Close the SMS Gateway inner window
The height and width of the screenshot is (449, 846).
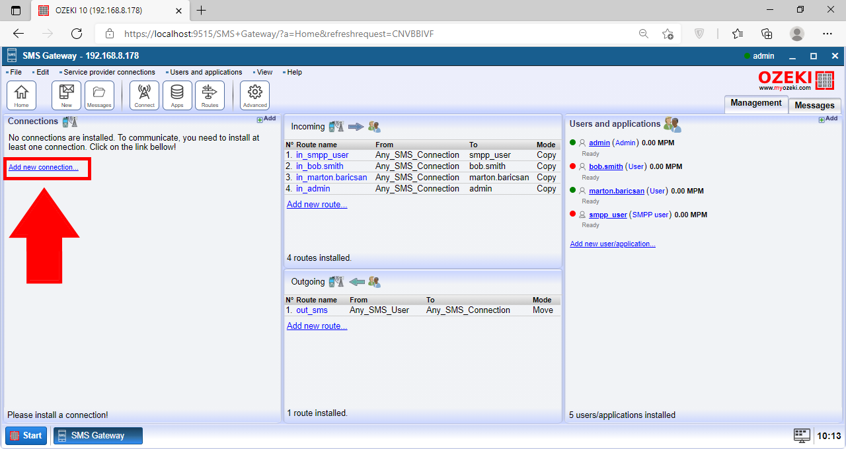[x=835, y=56]
